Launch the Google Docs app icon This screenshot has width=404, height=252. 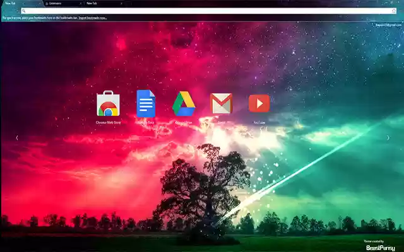coord(146,103)
